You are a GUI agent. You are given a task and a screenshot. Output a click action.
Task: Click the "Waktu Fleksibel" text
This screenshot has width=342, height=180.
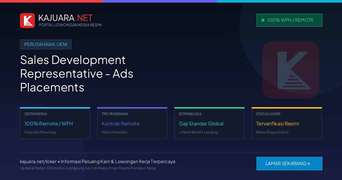point(115,132)
